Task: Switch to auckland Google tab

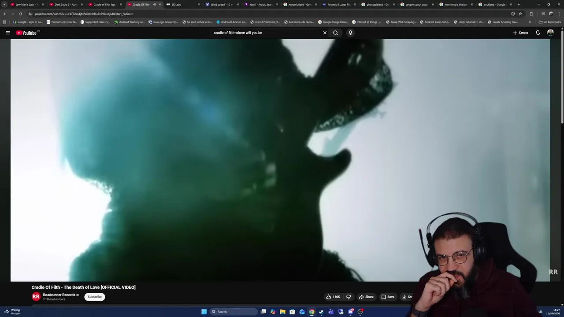Action: (x=494, y=4)
